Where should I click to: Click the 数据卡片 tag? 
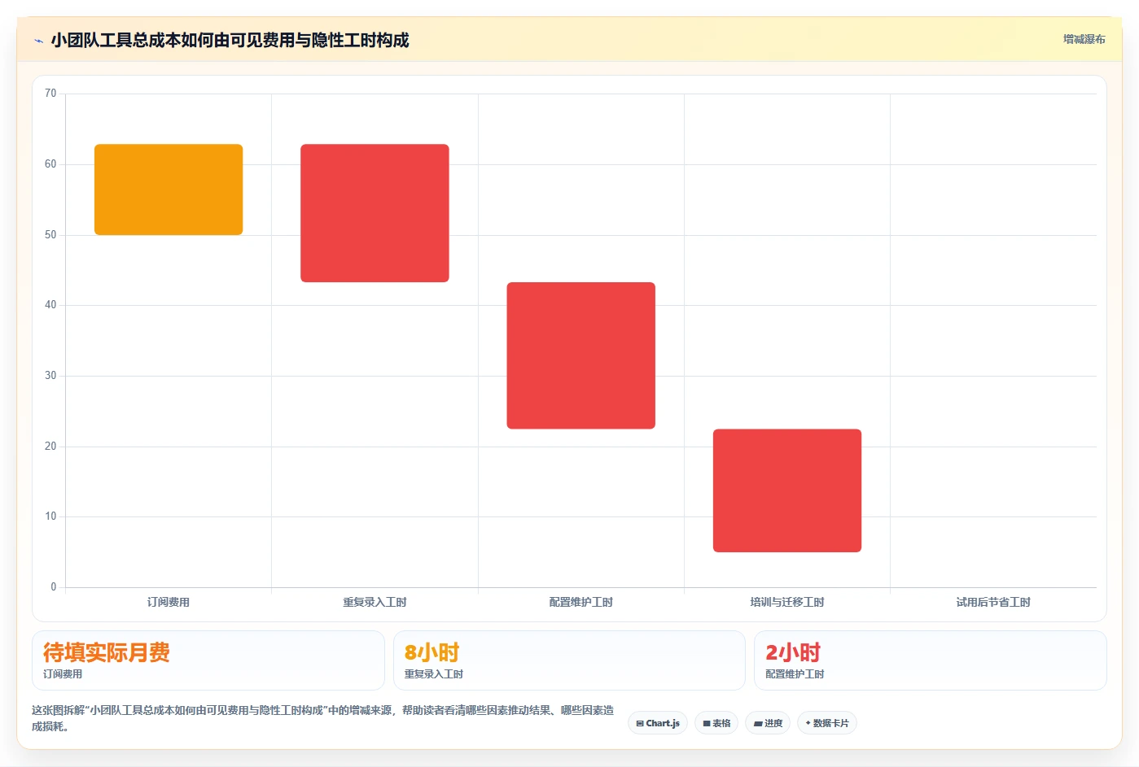[x=826, y=723]
